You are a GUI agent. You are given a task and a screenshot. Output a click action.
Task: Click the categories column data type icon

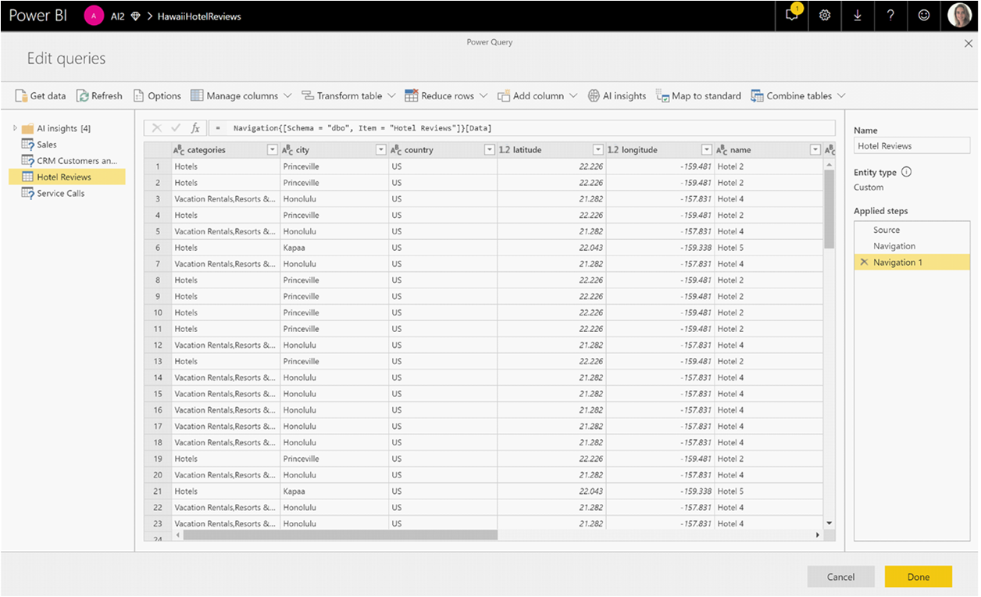[x=179, y=150]
